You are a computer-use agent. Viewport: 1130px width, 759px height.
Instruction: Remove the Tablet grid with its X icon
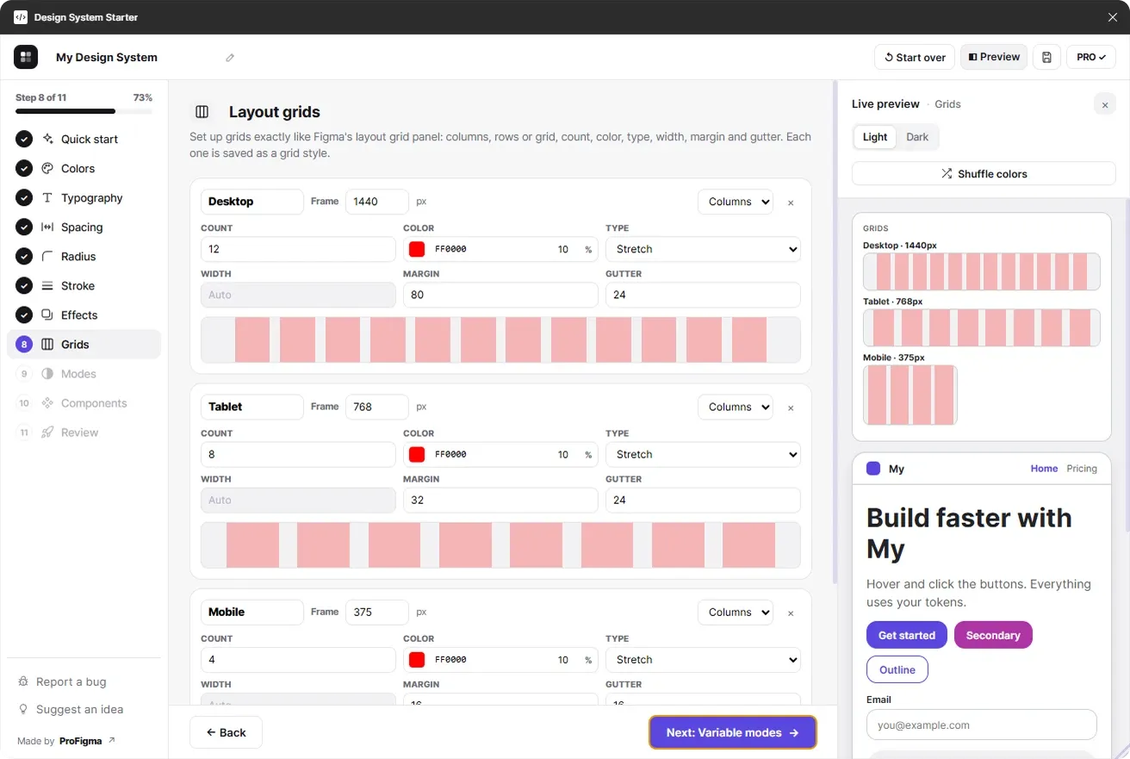point(791,407)
